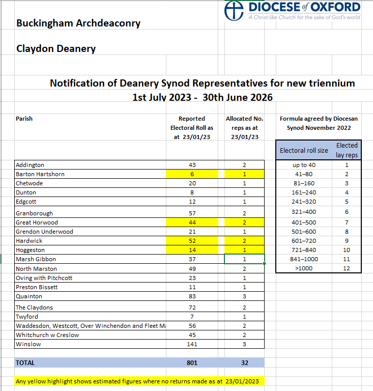Image resolution: width=373 pixels, height=391 pixels.
Task: Select the 'Elected lay reps' header cell
Action: 347,150
